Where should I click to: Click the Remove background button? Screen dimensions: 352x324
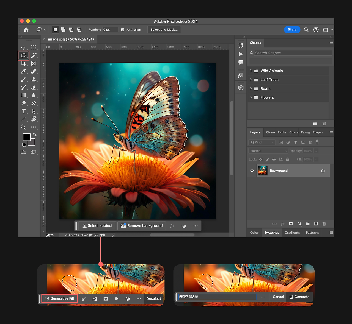point(142,226)
